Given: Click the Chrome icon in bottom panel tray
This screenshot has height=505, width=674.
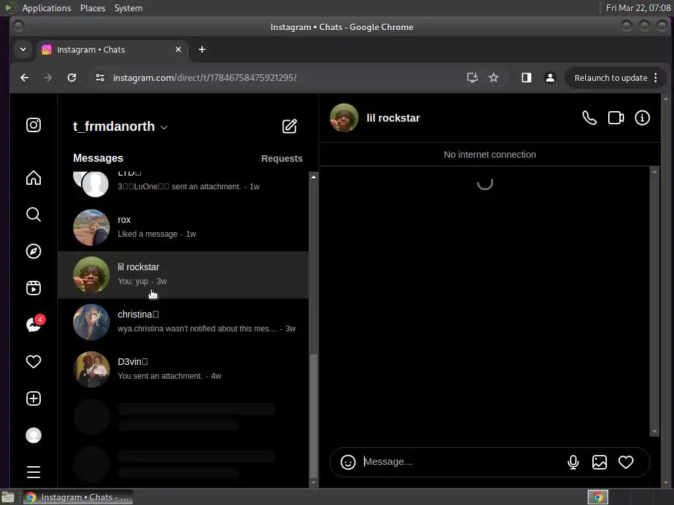Looking at the screenshot, I should pos(598,497).
